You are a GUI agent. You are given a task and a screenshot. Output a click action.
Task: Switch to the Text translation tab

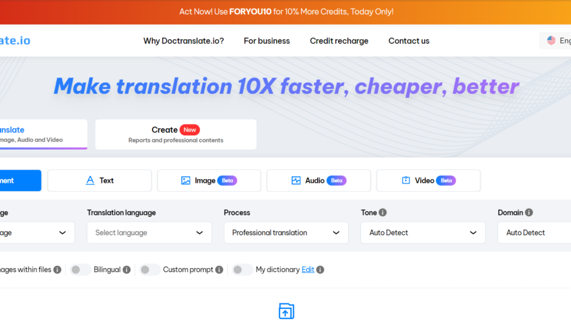pos(99,180)
